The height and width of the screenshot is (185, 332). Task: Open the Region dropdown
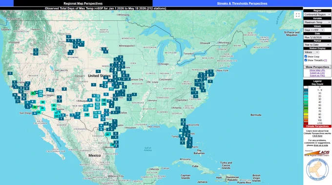pos(317,15)
